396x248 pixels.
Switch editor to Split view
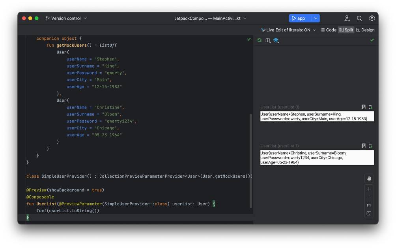coord(346,30)
